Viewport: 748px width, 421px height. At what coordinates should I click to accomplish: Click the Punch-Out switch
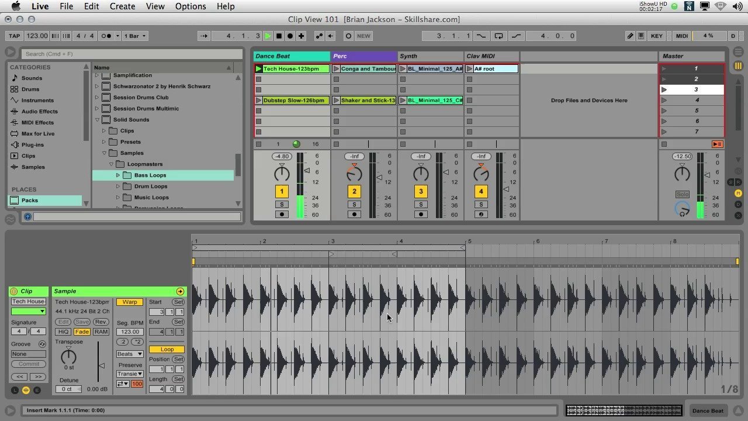(x=517, y=36)
